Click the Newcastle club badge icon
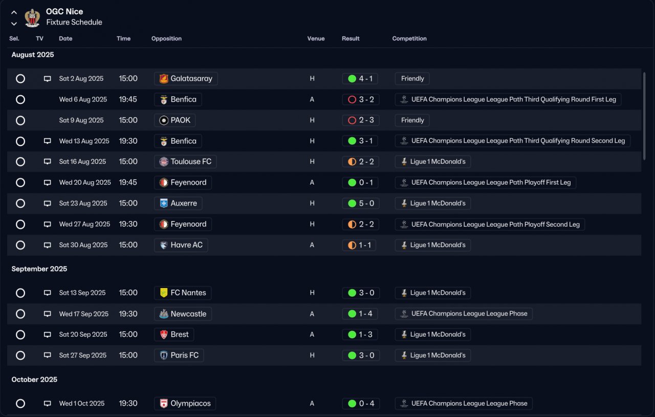Viewport: 655px width, 417px height. 164,314
